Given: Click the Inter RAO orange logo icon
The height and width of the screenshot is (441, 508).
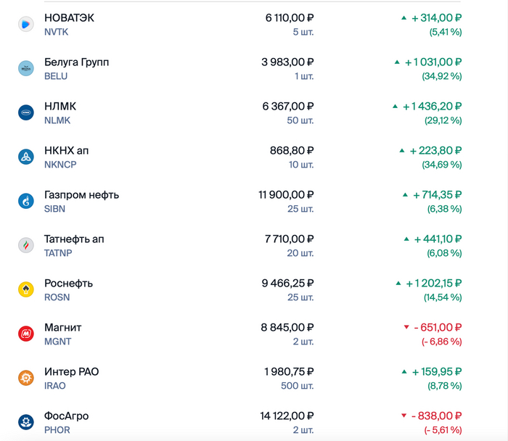Looking at the screenshot, I should (x=26, y=378).
